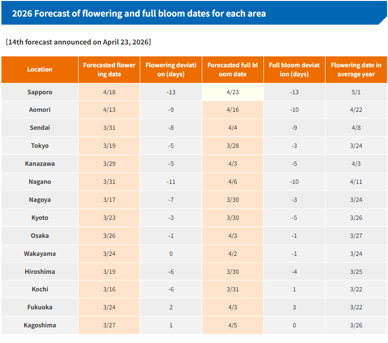The height and width of the screenshot is (343, 388).
Task: Click Wakayama's flowering deviation value of 0
Action: (x=171, y=254)
